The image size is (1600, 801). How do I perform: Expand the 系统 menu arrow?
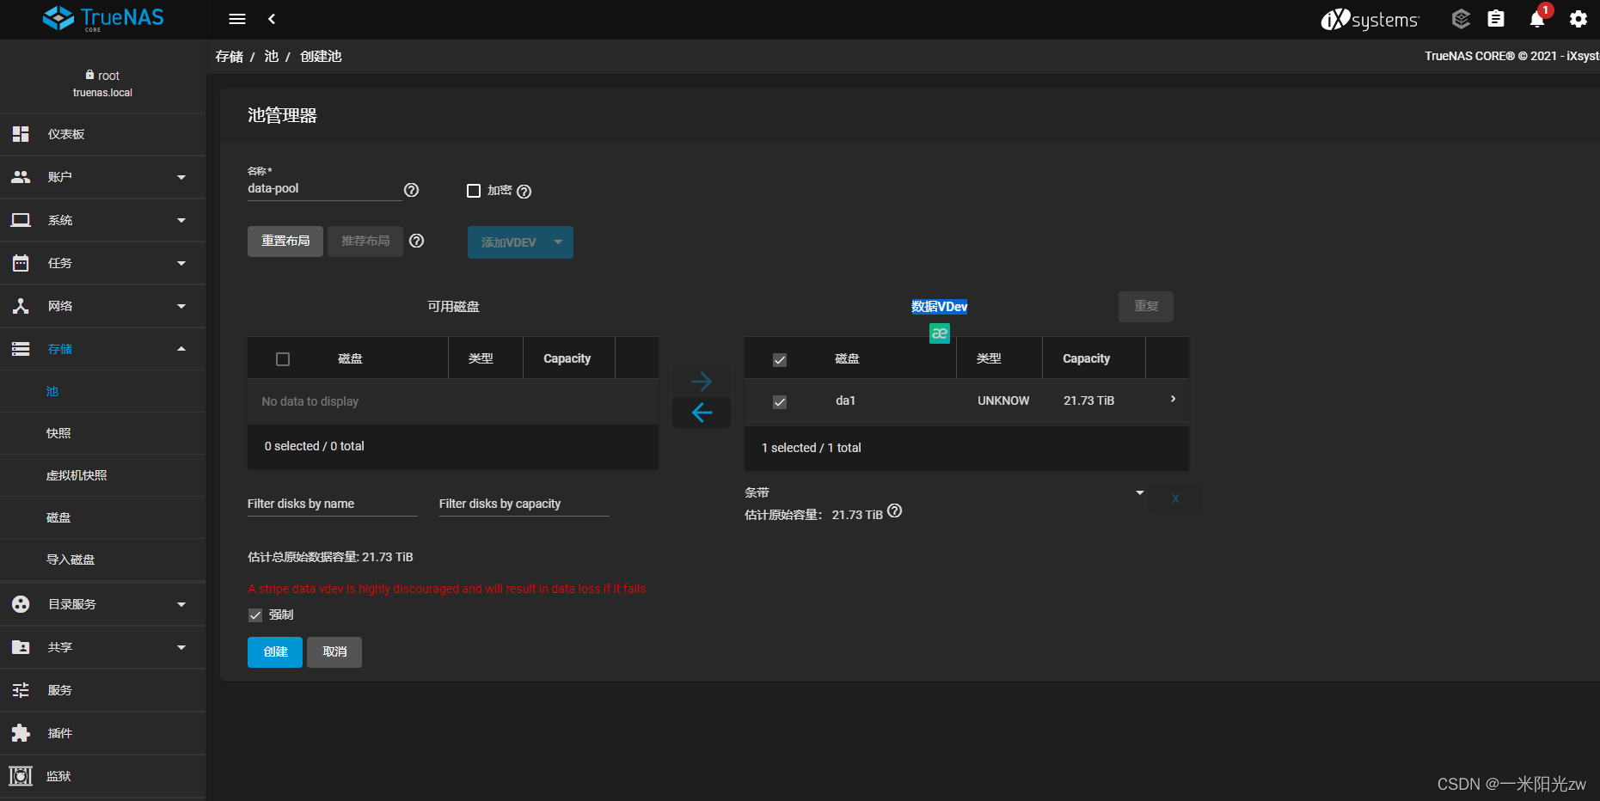click(181, 220)
